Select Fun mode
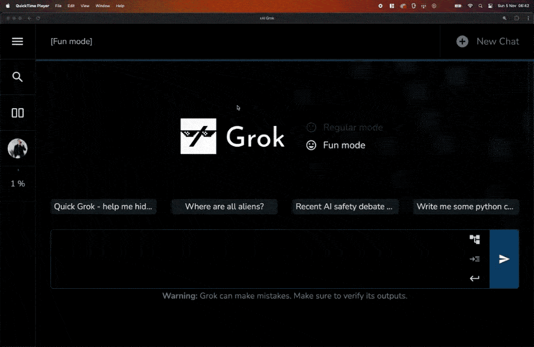534x347 pixels. point(335,145)
